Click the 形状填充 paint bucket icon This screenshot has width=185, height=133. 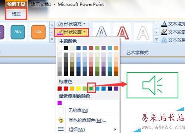60,24
